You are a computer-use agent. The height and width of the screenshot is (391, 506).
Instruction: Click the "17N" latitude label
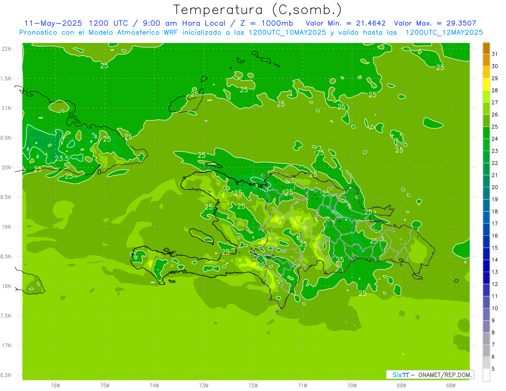click(7, 345)
